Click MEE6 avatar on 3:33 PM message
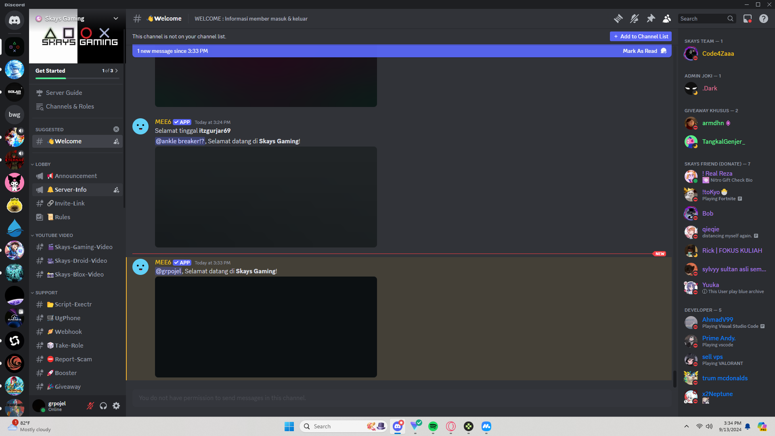 pos(140,267)
